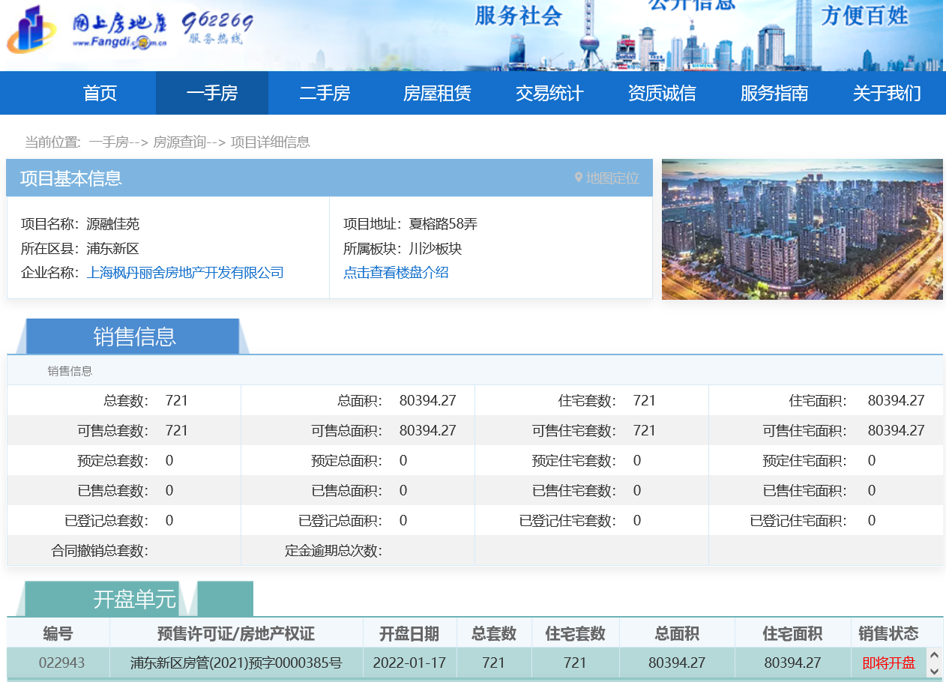Click the blank tab beside 开盘单元
946x682 pixels.
coord(225,600)
